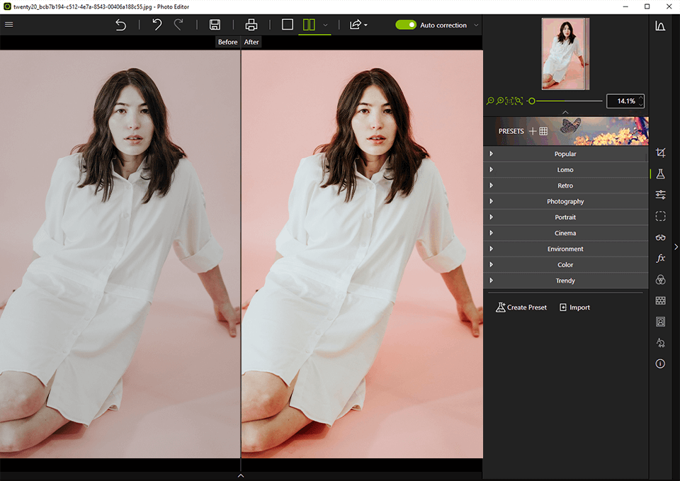680x481 pixels.
Task: Click the Retro preset category
Action: [x=565, y=186]
